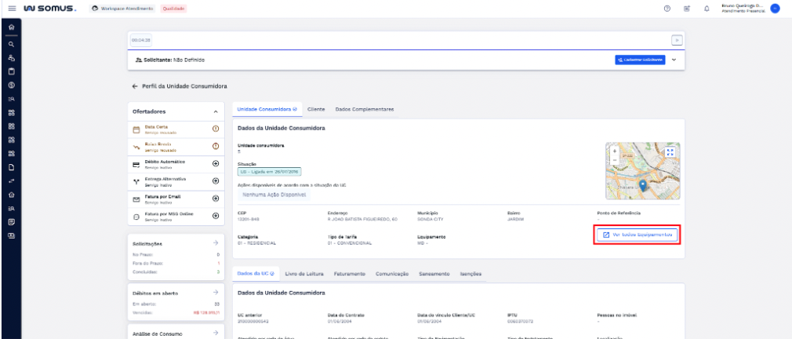Click the LG - Ligada situation badge

point(269,173)
